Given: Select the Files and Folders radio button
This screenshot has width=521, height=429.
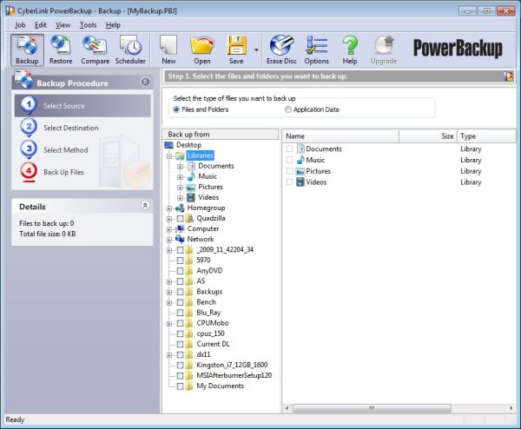Looking at the screenshot, I should [x=176, y=109].
